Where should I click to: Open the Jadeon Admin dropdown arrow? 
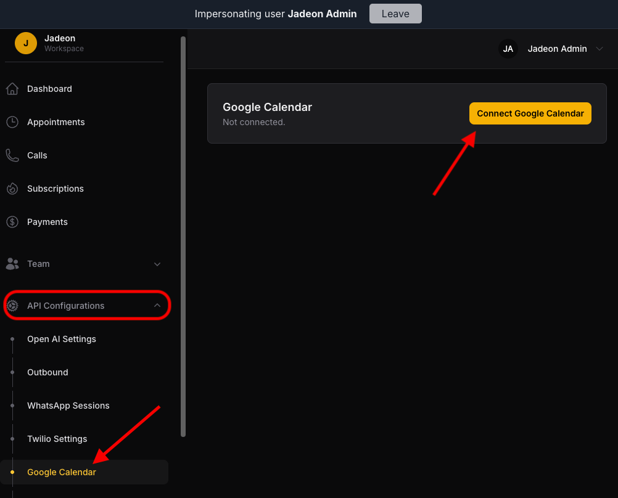click(x=599, y=49)
